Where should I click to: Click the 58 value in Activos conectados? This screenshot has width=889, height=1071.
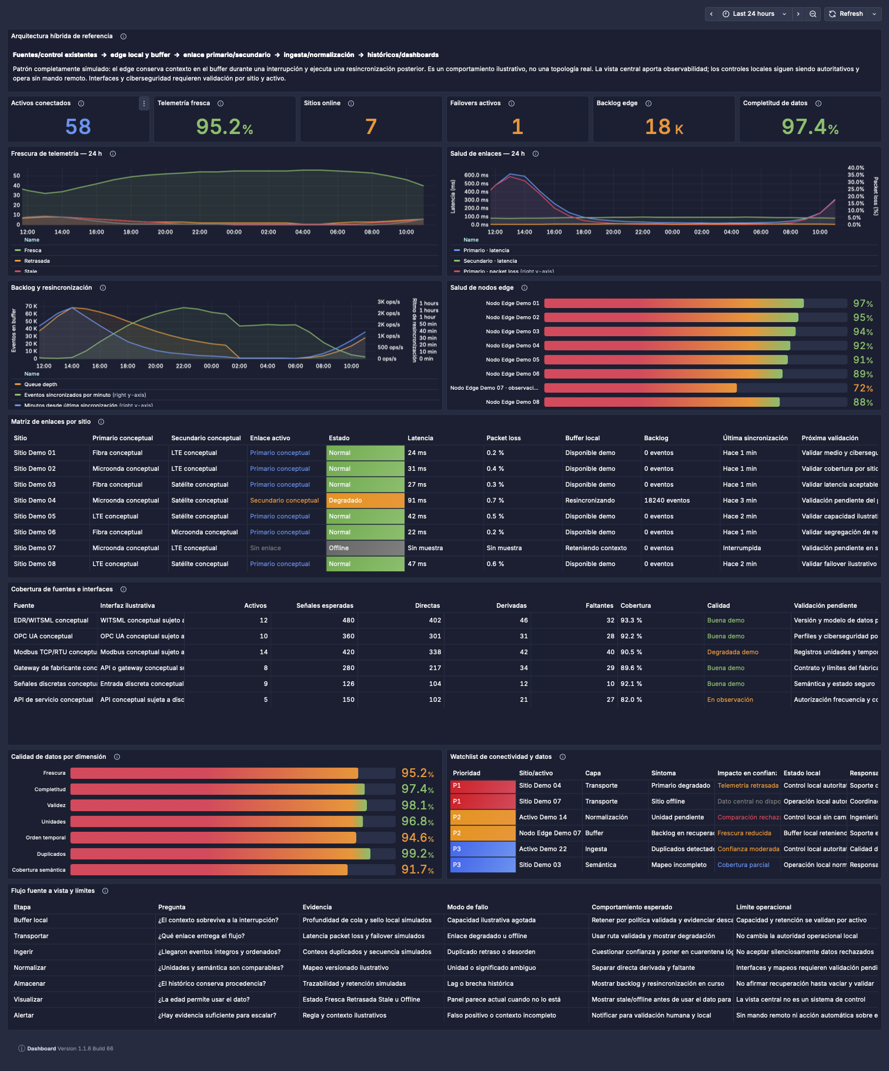tap(78, 127)
